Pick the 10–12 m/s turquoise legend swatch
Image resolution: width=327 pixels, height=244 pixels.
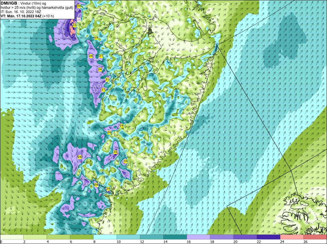pos(129,237)
